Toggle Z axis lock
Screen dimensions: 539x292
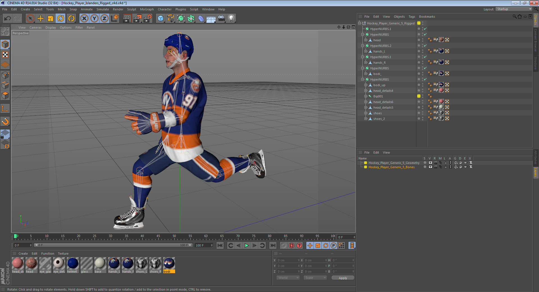104,19
